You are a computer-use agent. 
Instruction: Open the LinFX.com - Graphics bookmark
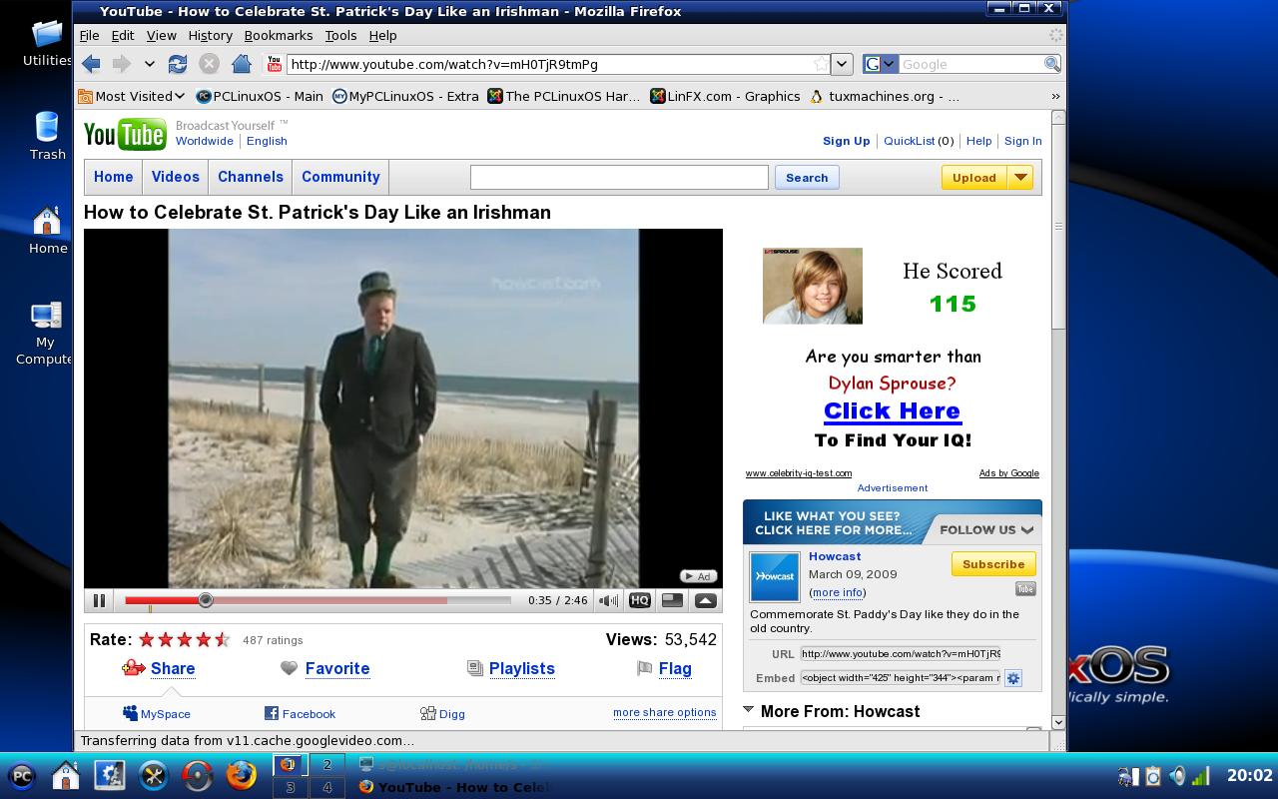click(x=725, y=96)
